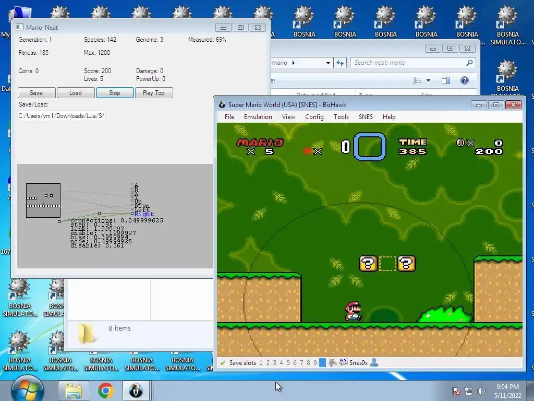Screen dimensions: 534x401
Task: Click the Change your view icon in Explorer
Action: [417, 80]
